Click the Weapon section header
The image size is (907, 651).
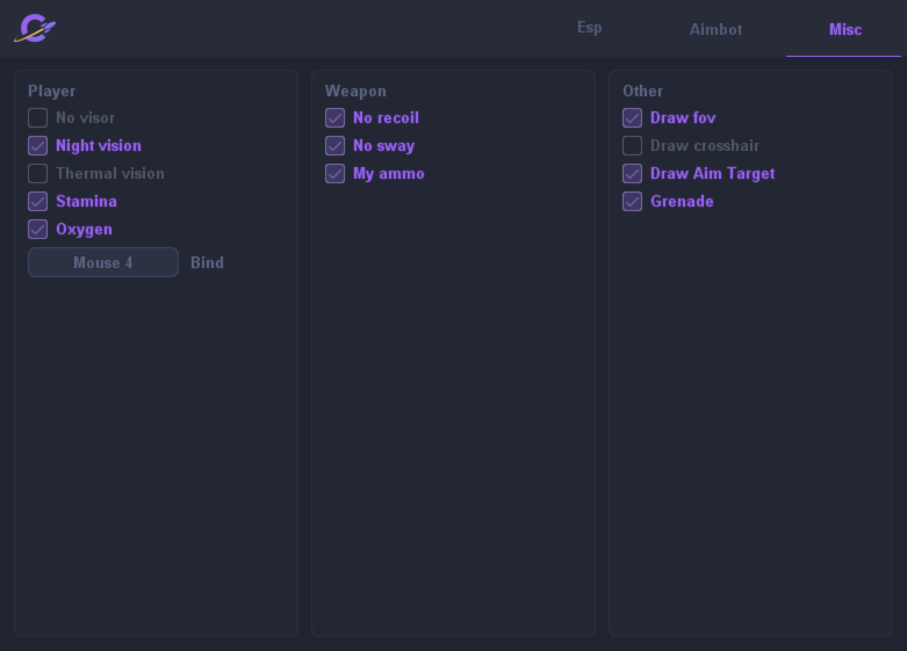[x=355, y=91]
